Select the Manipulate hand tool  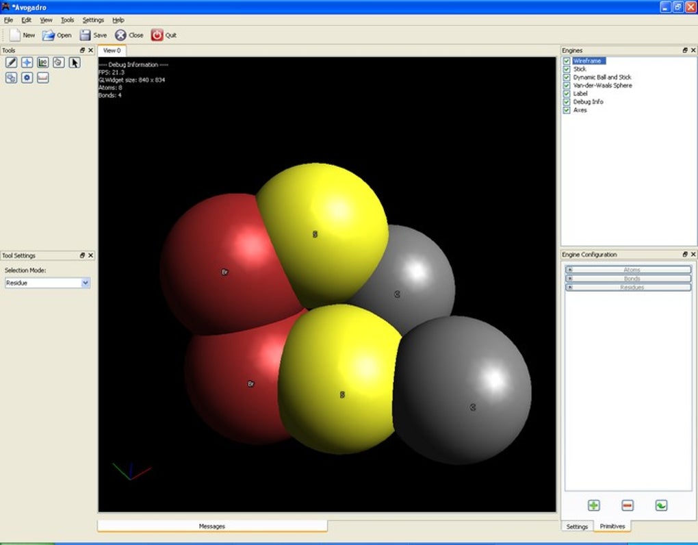(x=58, y=62)
